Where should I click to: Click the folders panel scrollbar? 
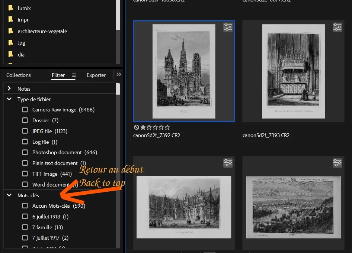[x=118, y=15]
